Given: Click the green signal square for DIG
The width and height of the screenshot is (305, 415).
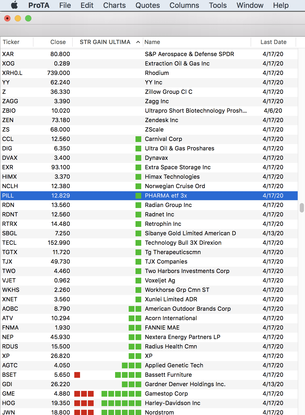Looking at the screenshot, I should (x=138, y=149).
